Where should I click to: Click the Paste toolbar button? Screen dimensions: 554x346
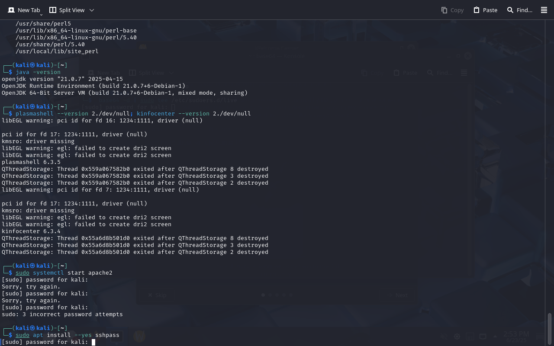[x=485, y=10]
